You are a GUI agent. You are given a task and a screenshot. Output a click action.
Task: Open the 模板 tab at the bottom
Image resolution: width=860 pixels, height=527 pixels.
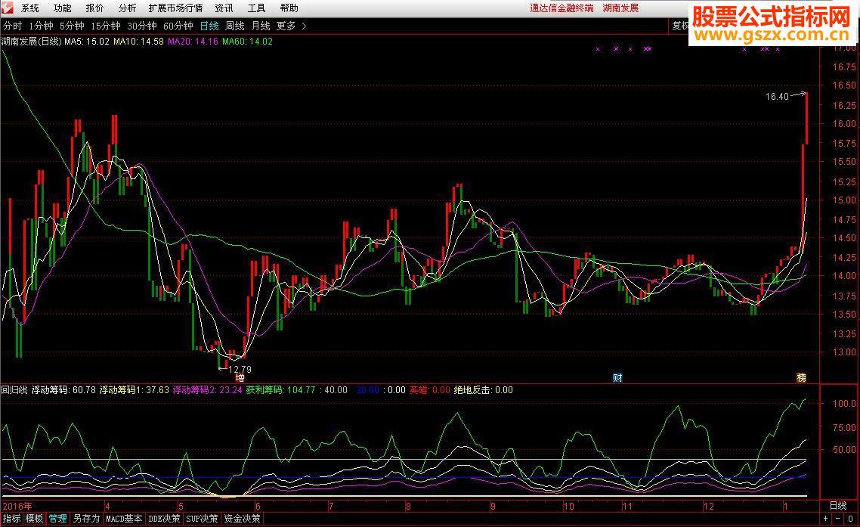[34, 518]
